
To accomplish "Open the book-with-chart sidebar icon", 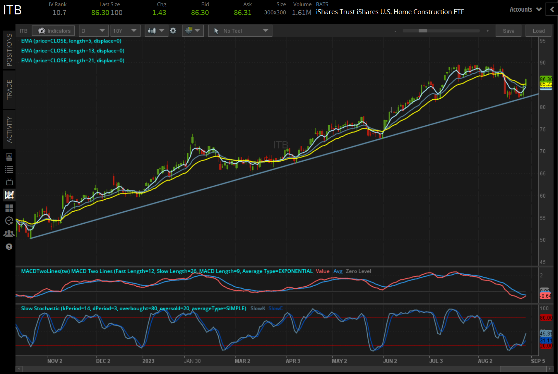I will click(9, 157).
